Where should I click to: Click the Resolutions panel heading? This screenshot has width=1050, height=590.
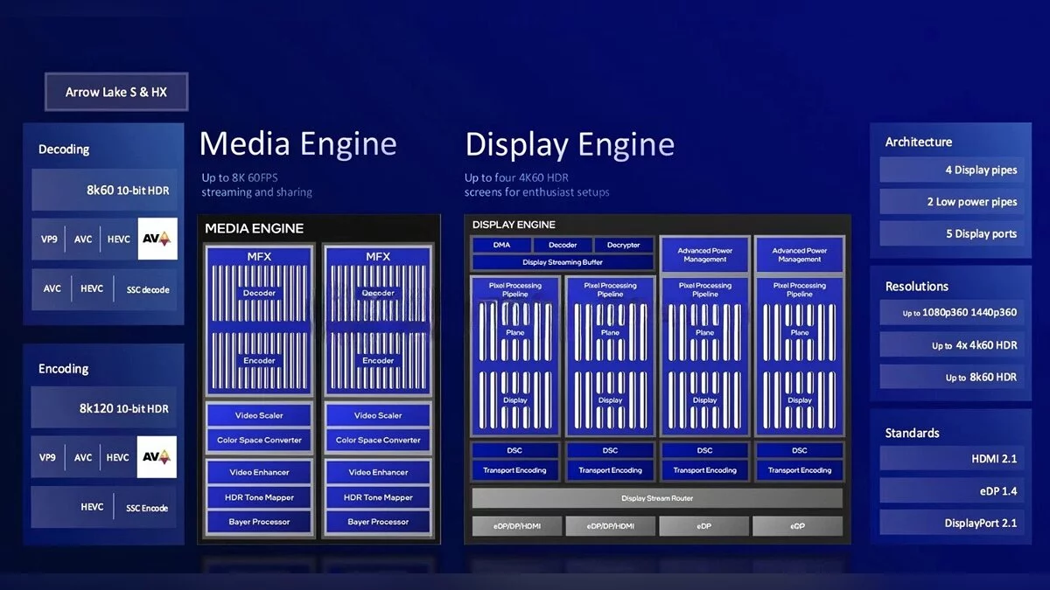point(917,287)
